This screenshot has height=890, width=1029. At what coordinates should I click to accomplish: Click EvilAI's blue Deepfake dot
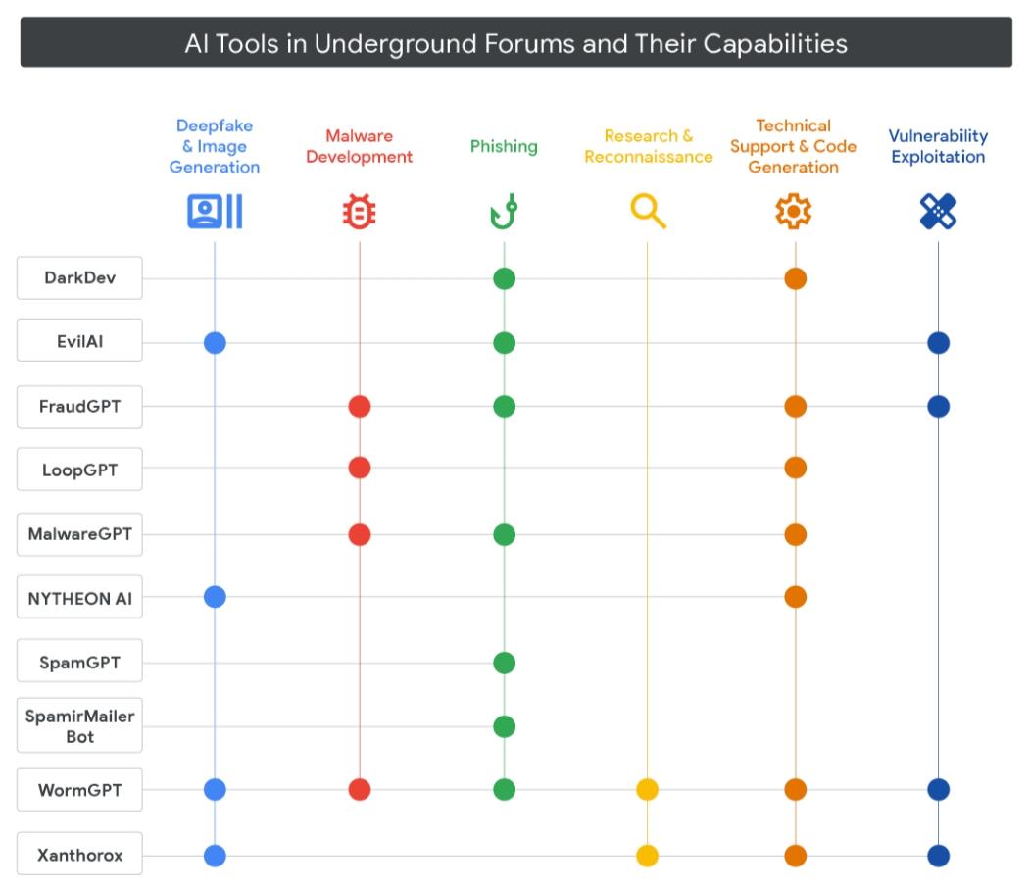[x=215, y=343]
